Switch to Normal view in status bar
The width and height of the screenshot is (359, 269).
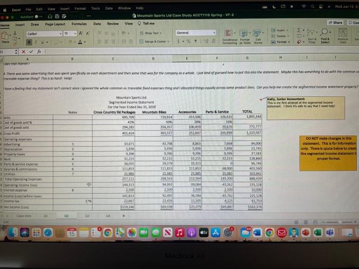pyautogui.click(x=296, y=222)
